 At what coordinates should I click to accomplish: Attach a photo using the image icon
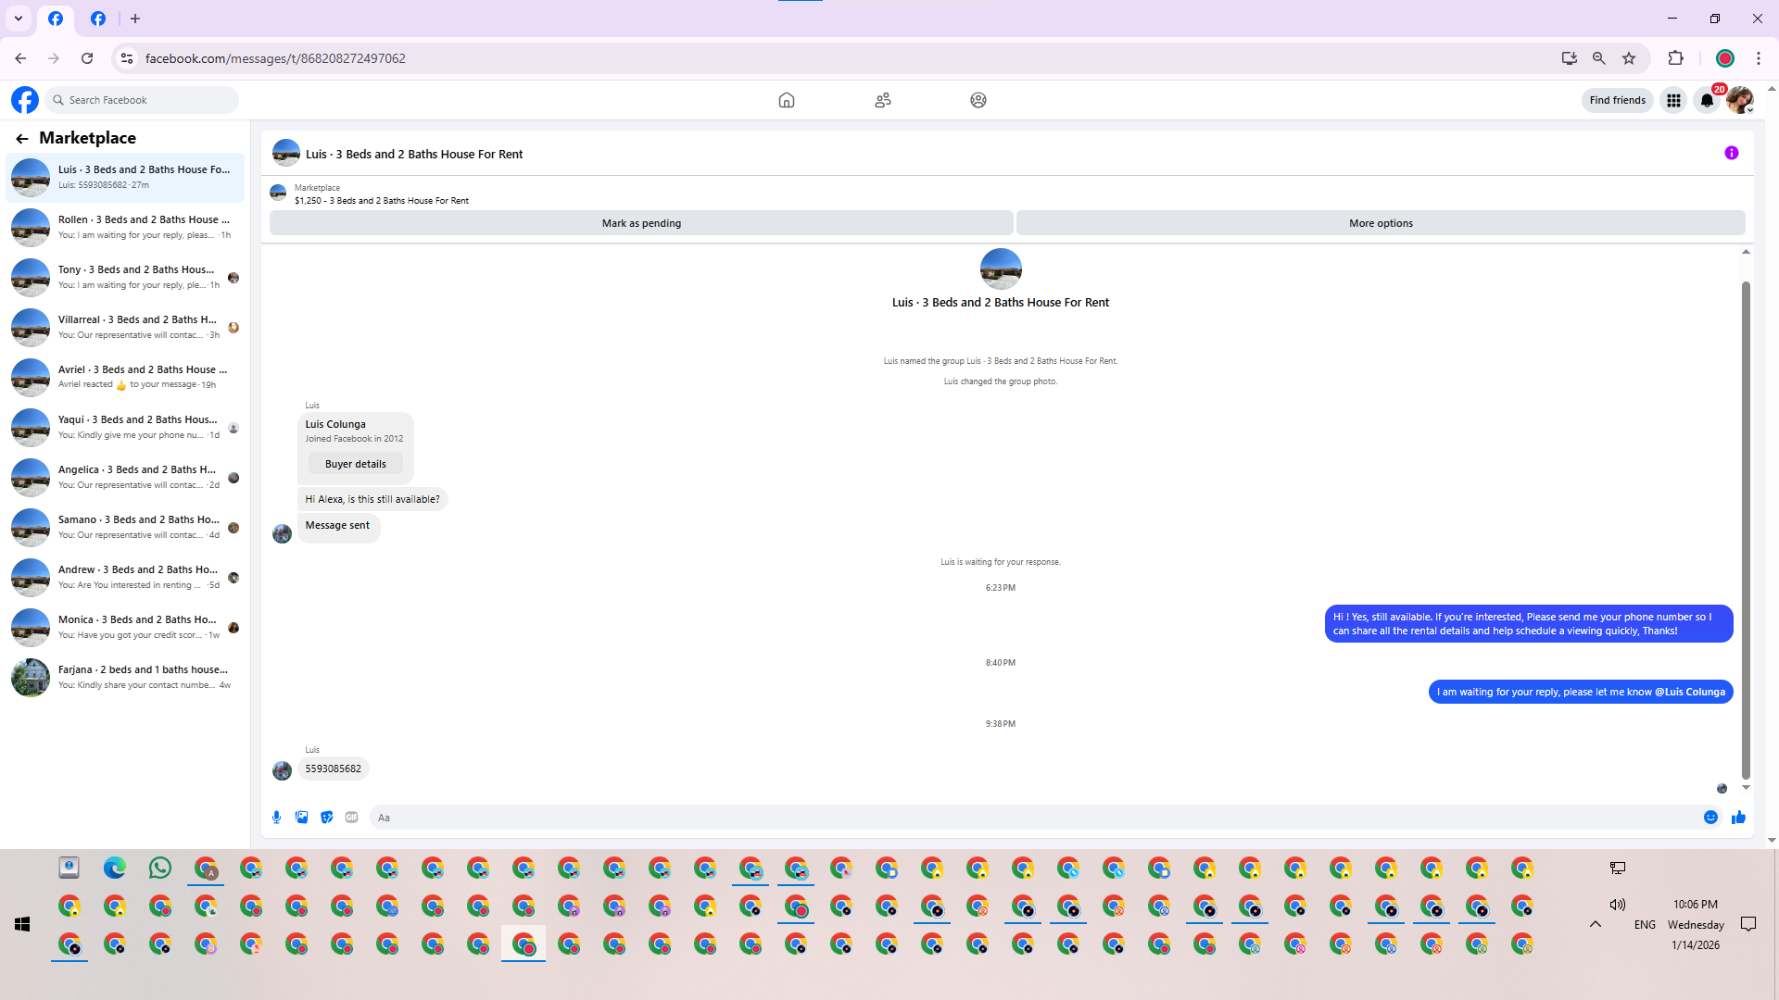pyautogui.click(x=301, y=817)
